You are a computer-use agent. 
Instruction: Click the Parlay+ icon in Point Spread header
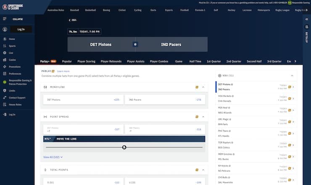tap(197, 117)
